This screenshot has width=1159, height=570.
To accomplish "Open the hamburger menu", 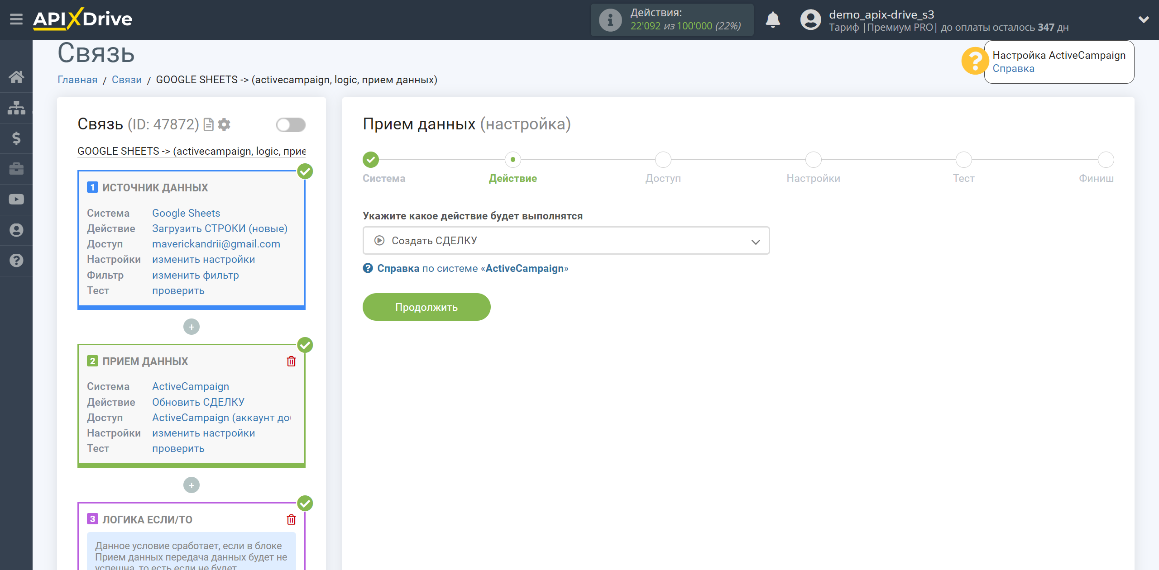I will 16,19.
